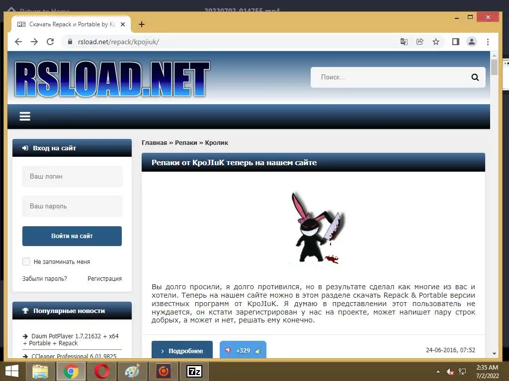Click the scrollbar down arrow

pyautogui.click(x=494, y=353)
